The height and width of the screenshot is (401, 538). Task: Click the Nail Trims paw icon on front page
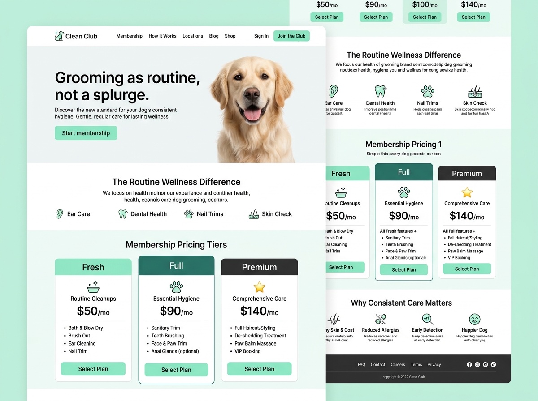point(189,214)
